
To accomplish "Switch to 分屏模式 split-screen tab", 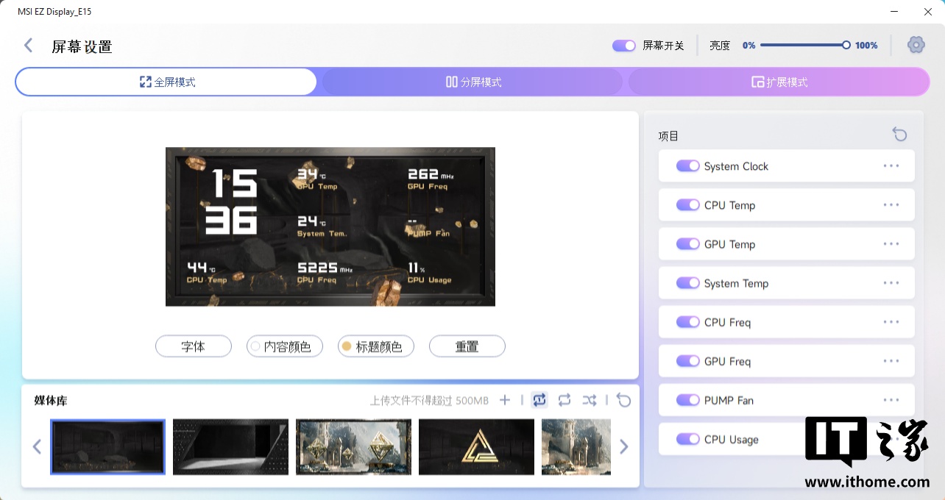I will coord(473,82).
